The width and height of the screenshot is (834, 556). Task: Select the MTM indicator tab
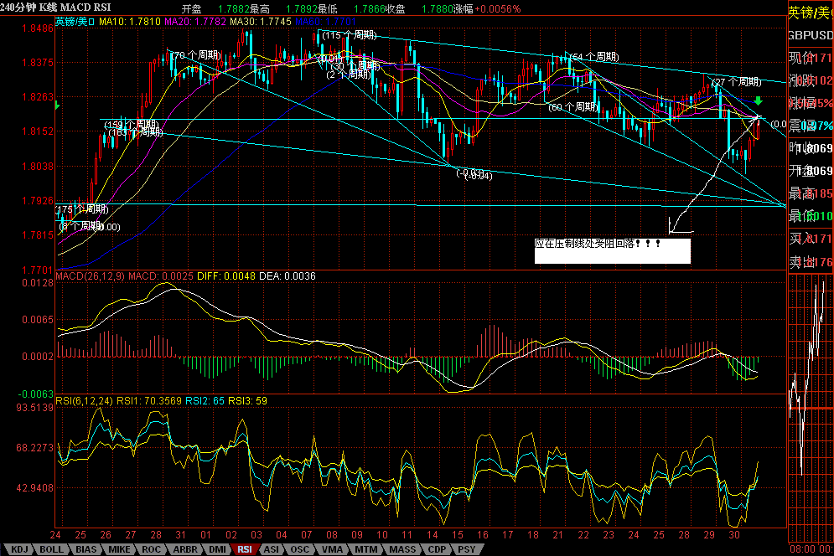coord(365,549)
